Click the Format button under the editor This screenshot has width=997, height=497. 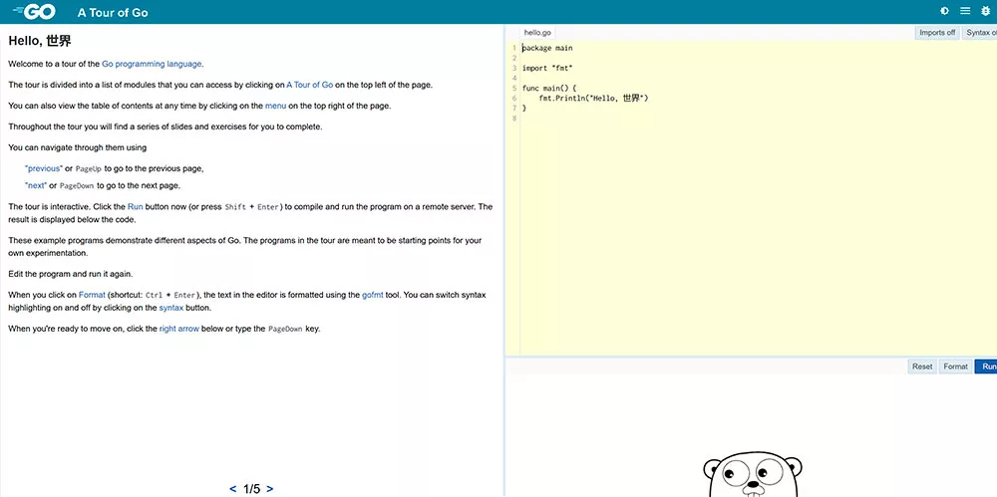click(955, 367)
